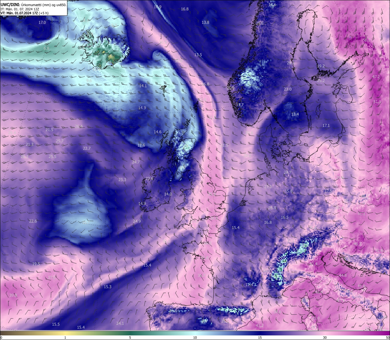The image size is (390, 340).
Task: Click the 41.1 value label
Action: (x=361, y=214)
